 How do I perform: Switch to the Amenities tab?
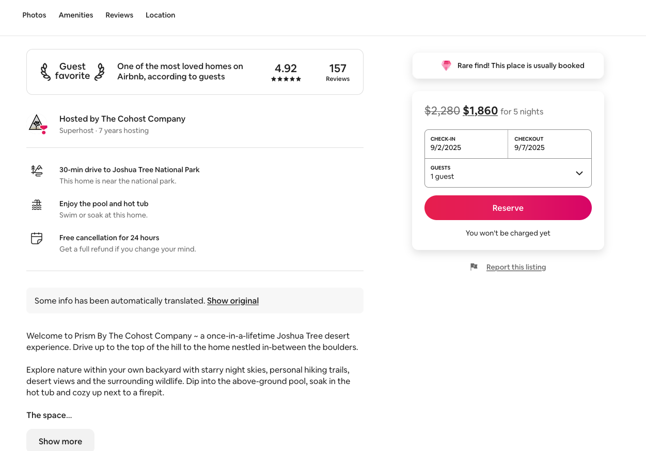[76, 15]
